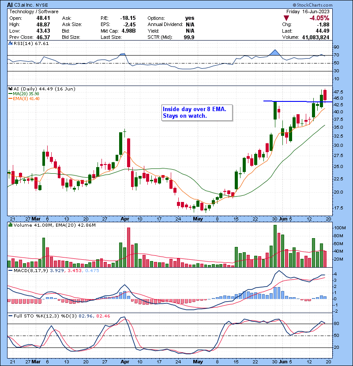This screenshot has height=366, width=353.
Task: Click the orange EMA(8) 41.40 legend entry
Action: [24, 98]
